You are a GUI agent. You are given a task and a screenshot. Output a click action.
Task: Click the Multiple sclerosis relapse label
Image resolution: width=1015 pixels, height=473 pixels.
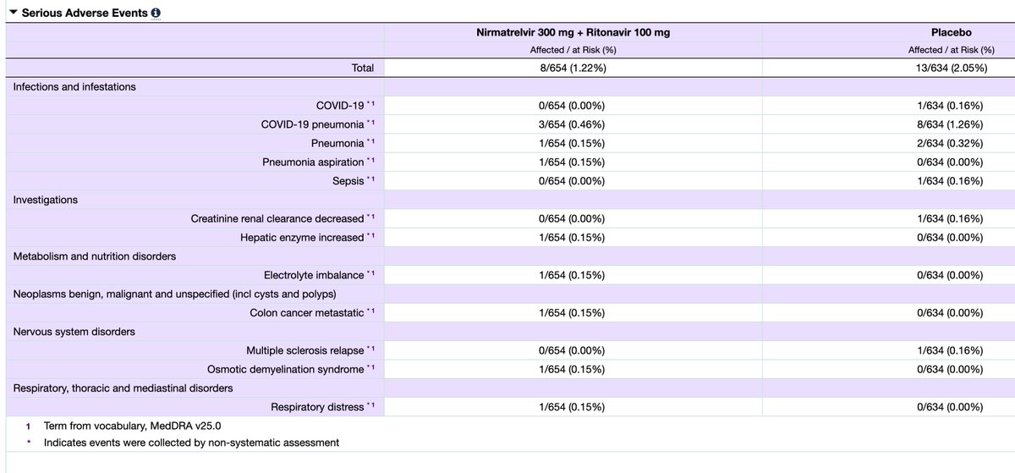[x=305, y=350]
